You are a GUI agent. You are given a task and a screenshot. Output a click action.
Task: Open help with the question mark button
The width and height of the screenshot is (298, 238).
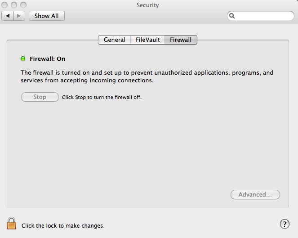pos(285,224)
